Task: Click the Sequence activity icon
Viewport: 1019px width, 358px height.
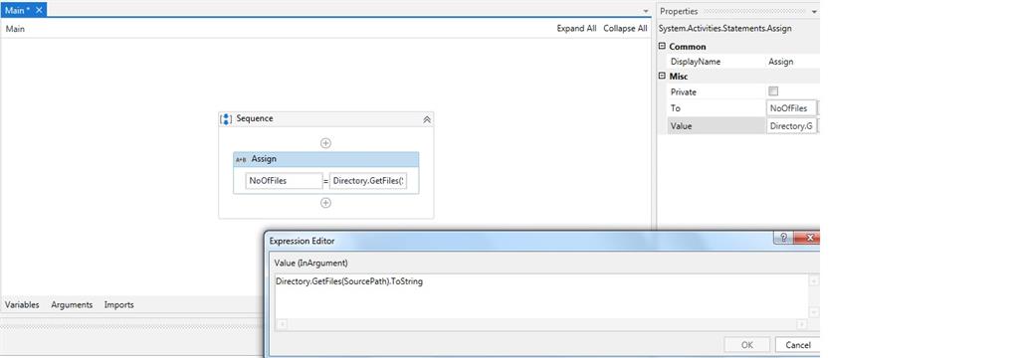Action: [x=226, y=119]
